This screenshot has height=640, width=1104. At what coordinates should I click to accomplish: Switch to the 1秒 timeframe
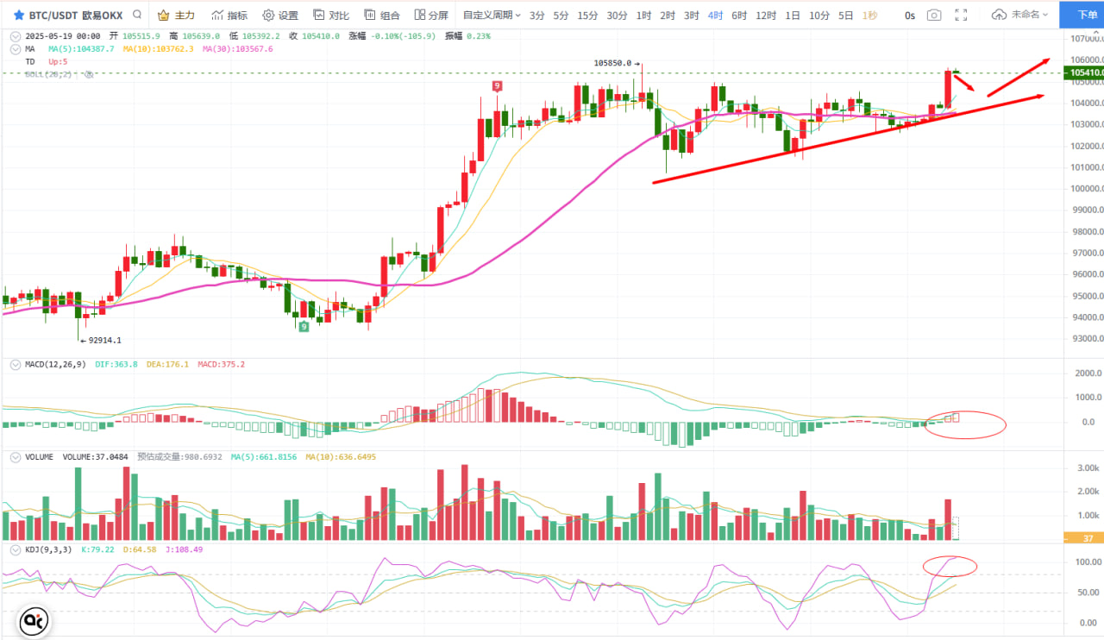(870, 16)
